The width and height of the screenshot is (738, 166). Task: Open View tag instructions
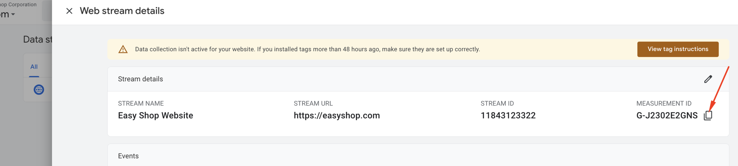click(678, 49)
